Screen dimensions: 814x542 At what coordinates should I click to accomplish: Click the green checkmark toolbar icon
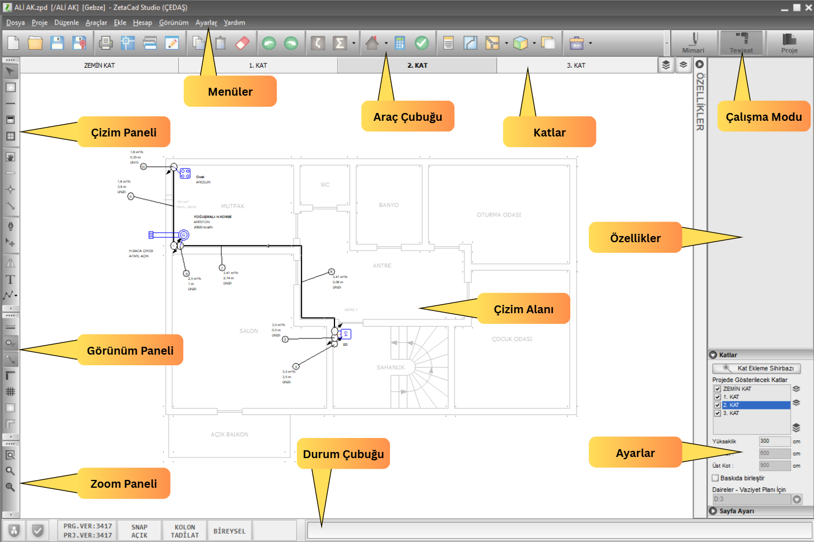(x=422, y=43)
